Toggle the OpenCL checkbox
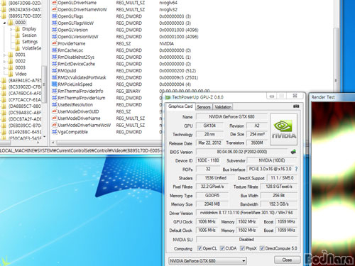Viewport: 355px width, 266px height. [x=200, y=248]
